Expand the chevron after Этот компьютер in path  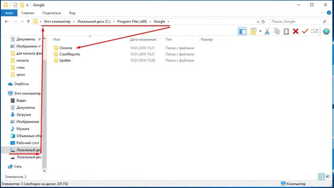pyautogui.click(x=74, y=22)
